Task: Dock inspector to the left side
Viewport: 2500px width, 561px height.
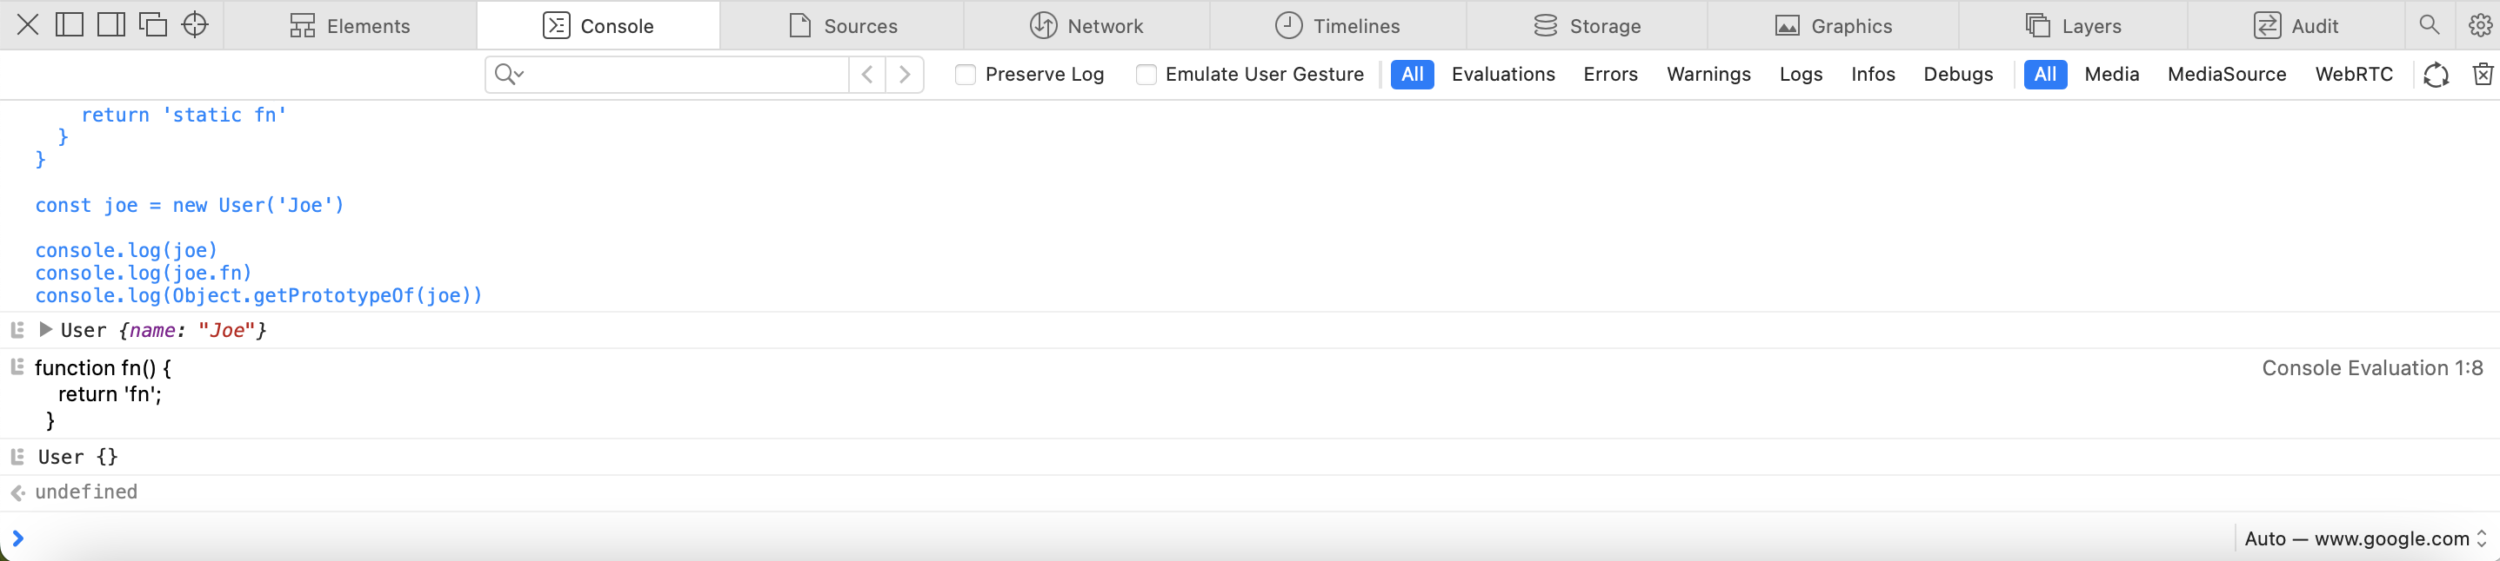Action: [x=70, y=25]
